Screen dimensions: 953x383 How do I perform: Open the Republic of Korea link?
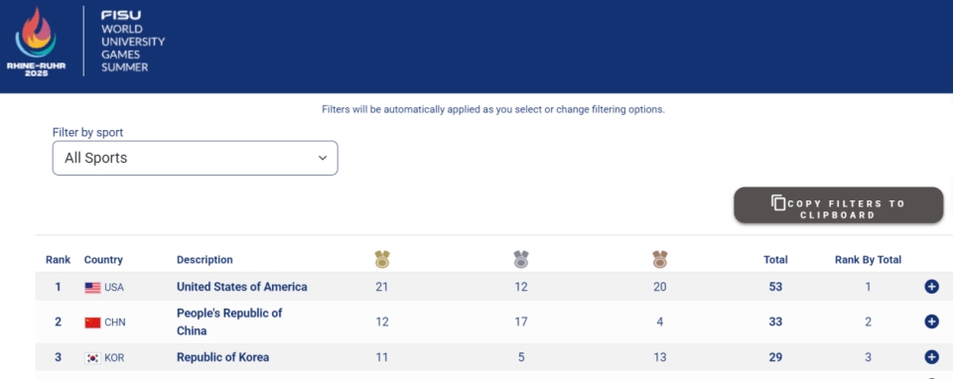[222, 357]
